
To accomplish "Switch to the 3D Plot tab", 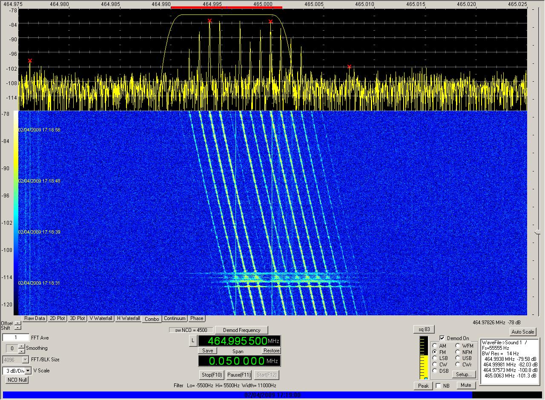I will click(77, 318).
